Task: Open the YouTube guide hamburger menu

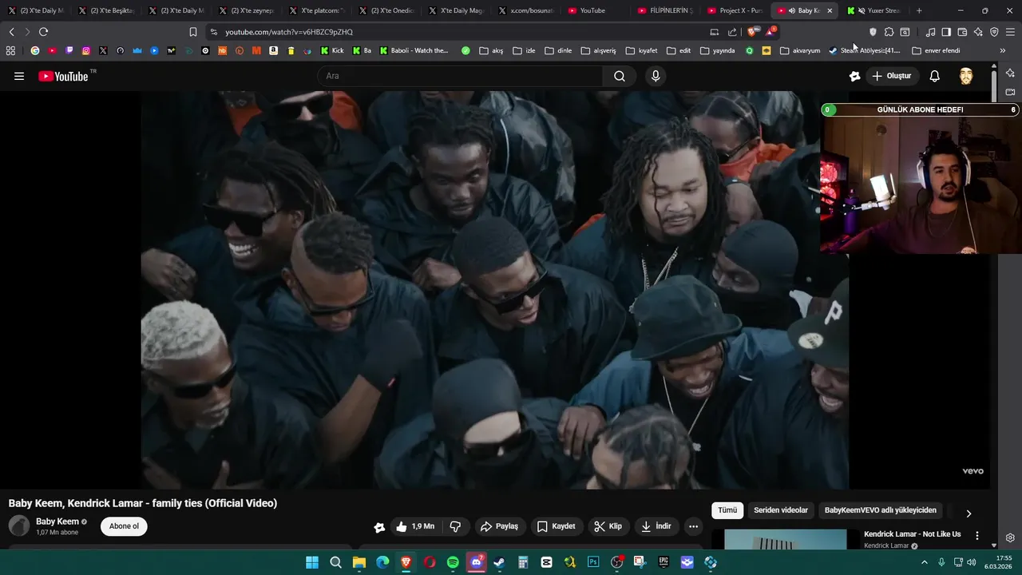Action: (19, 76)
